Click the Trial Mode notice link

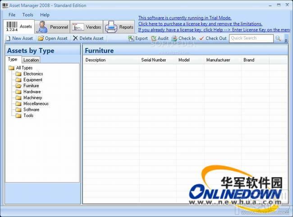click(185, 18)
